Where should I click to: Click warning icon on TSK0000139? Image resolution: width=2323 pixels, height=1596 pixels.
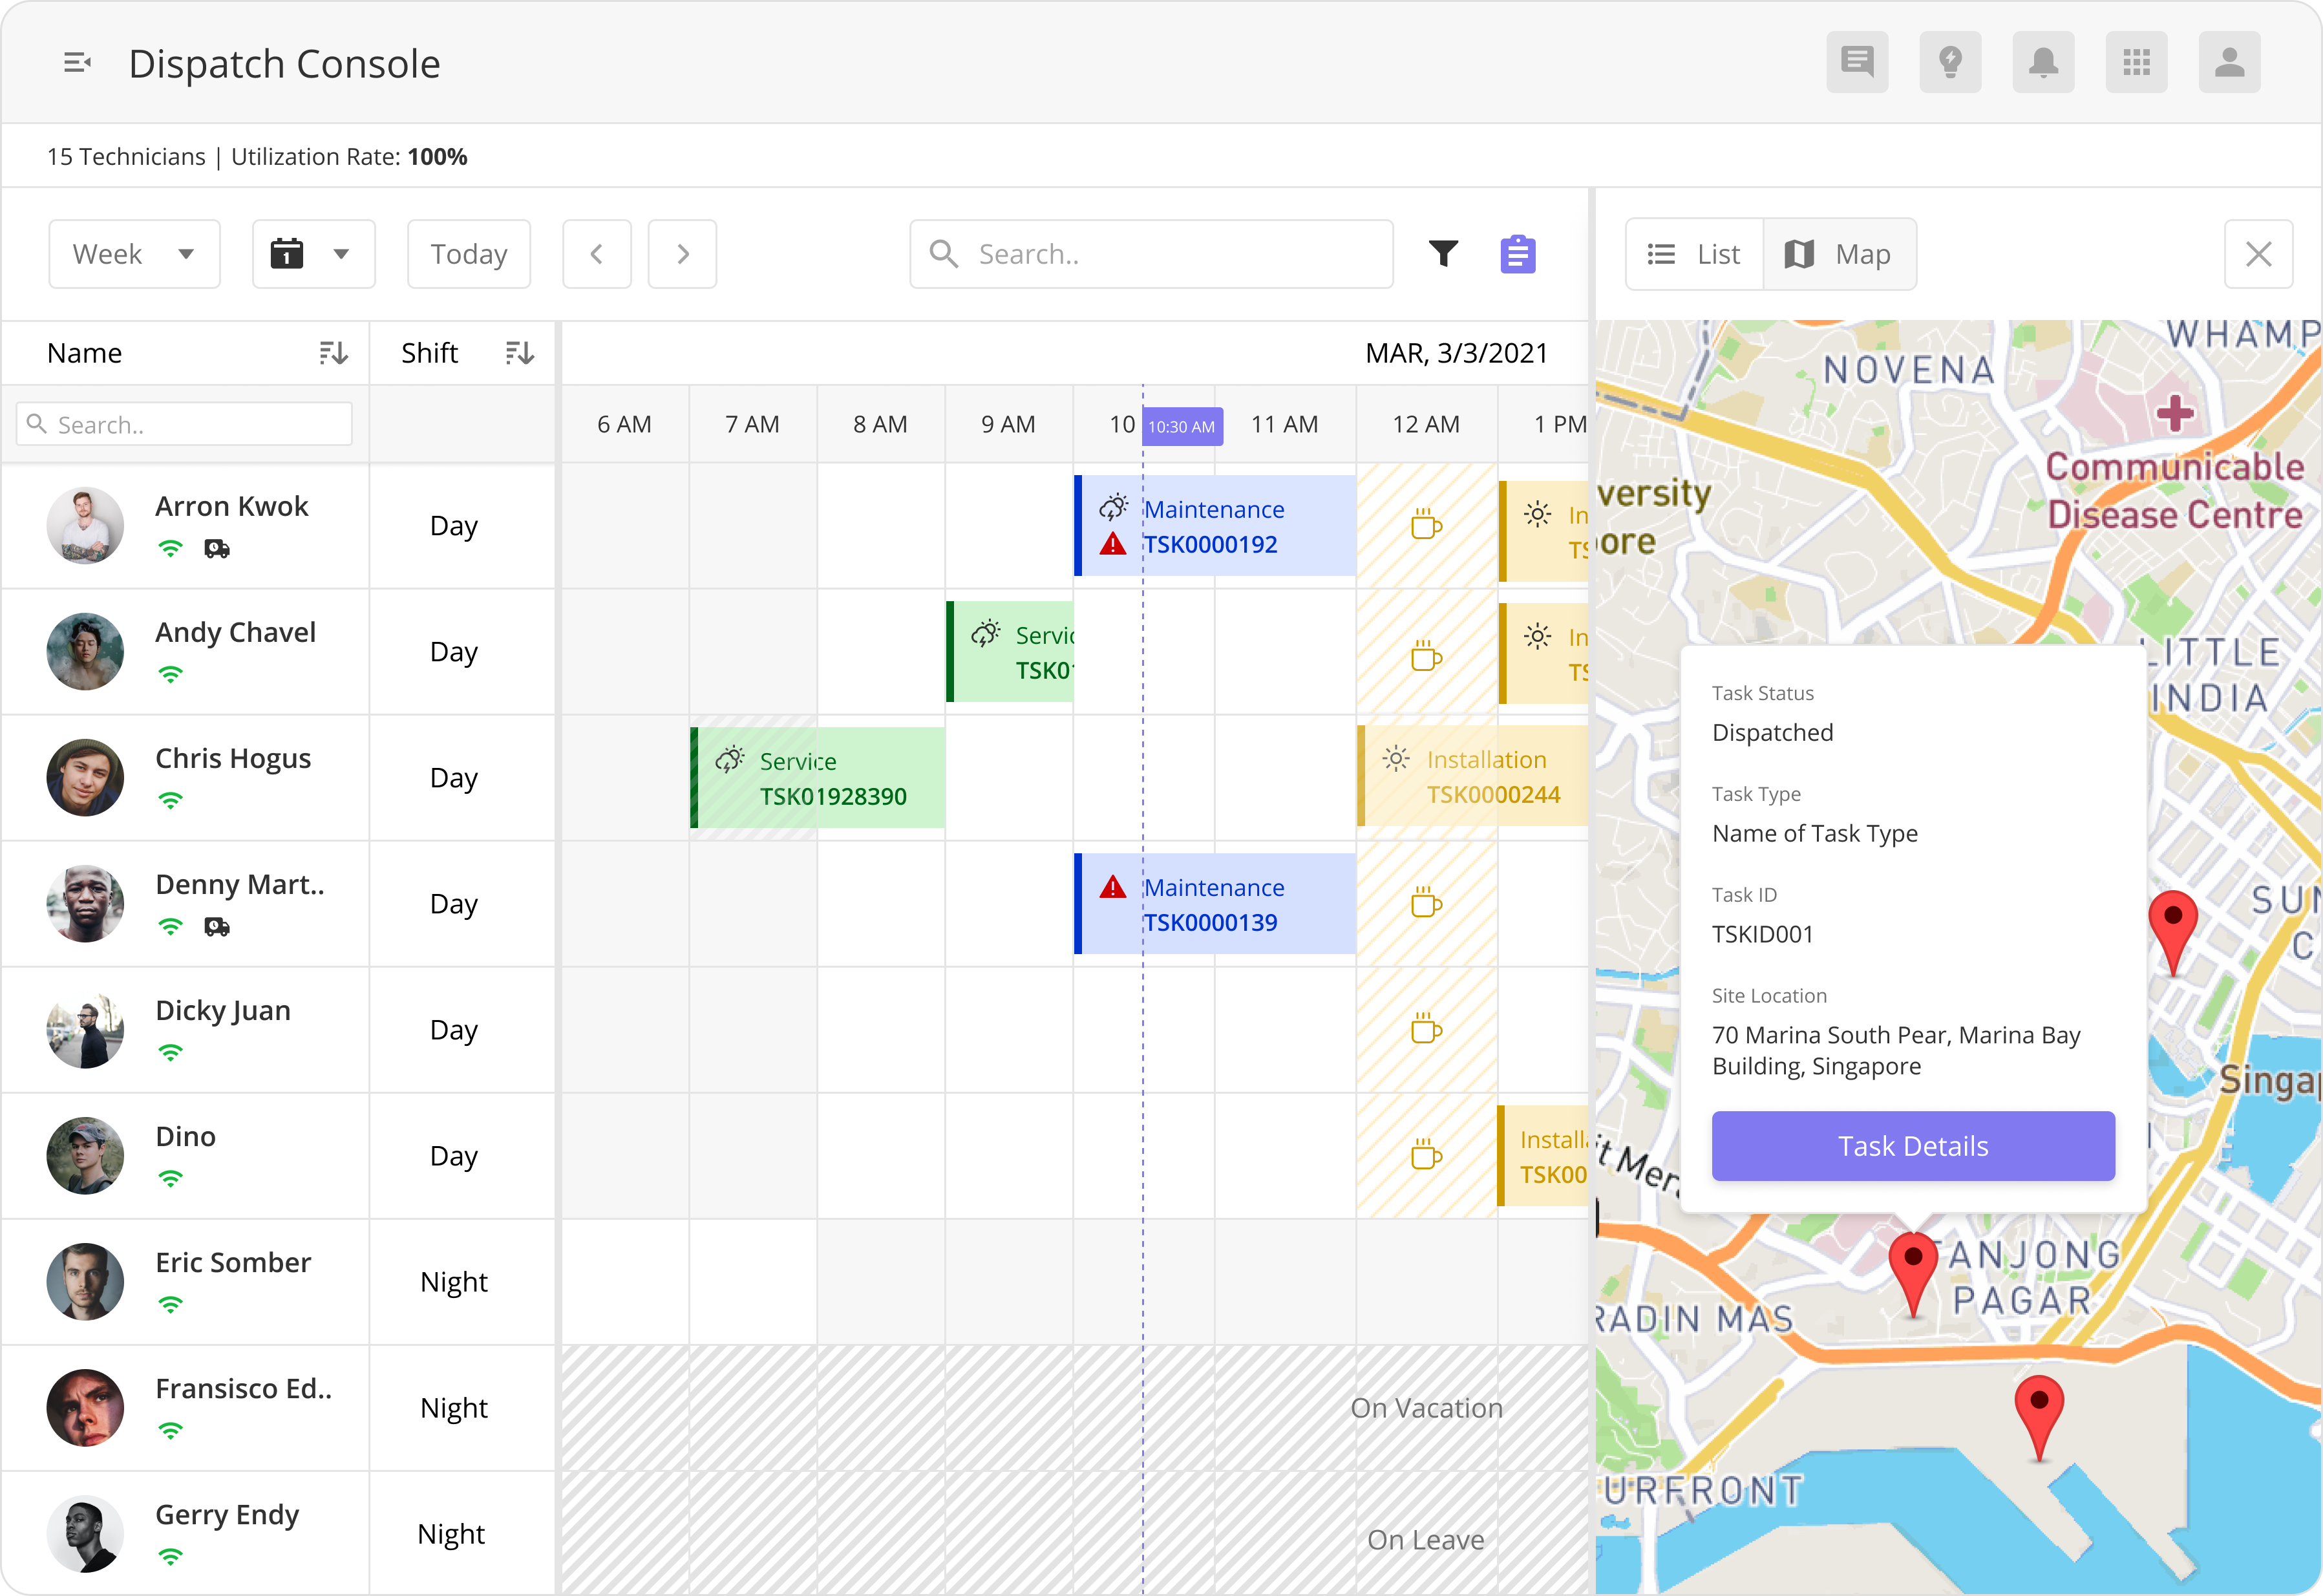1112,887
